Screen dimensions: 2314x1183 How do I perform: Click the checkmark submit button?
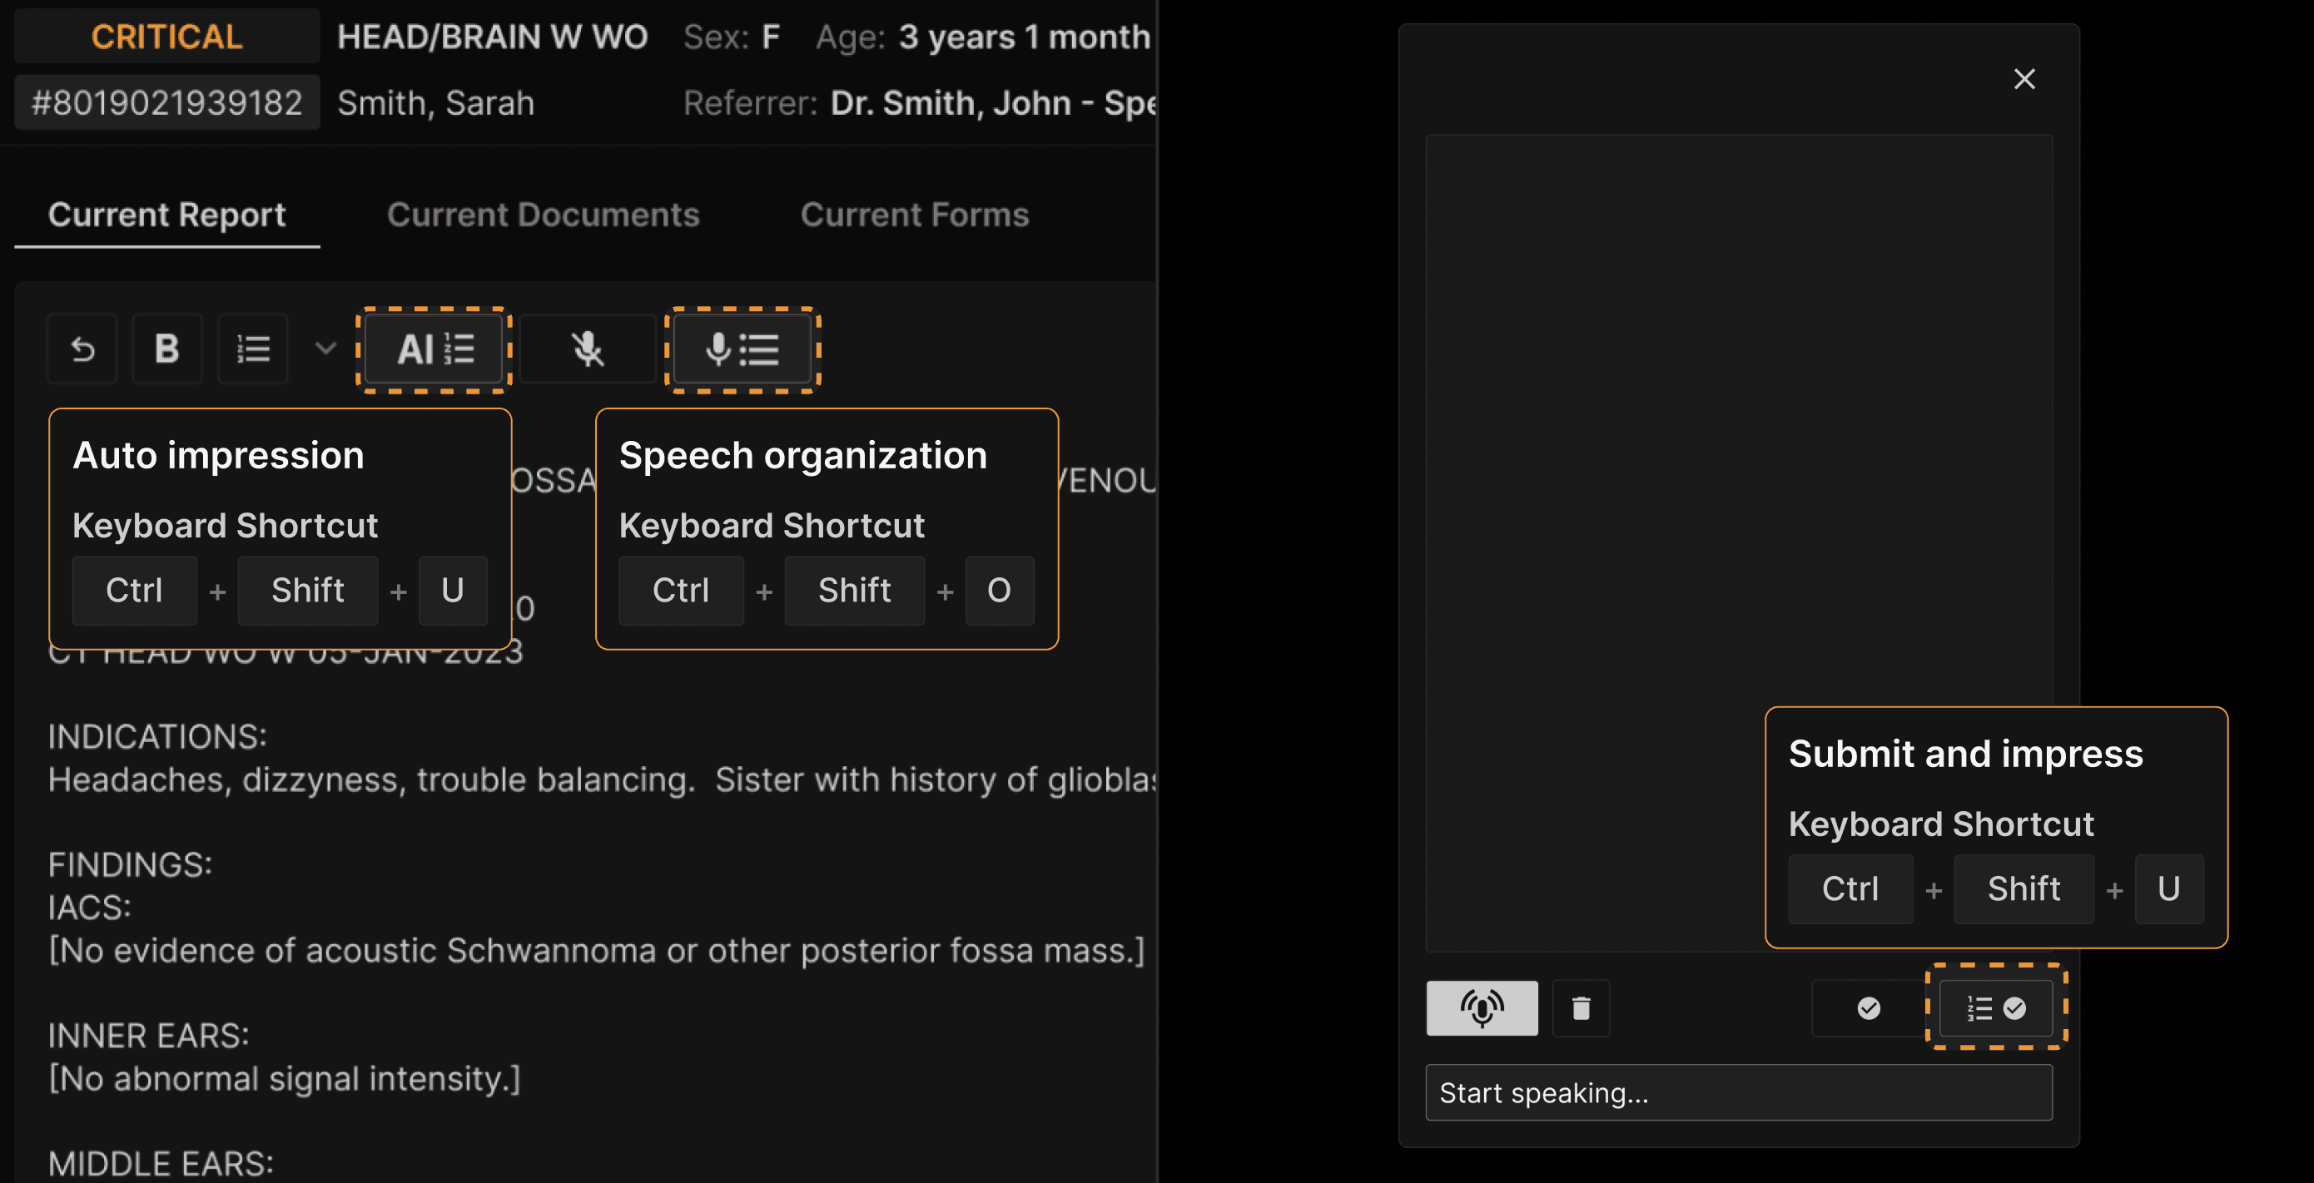tap(1869, 1008)
